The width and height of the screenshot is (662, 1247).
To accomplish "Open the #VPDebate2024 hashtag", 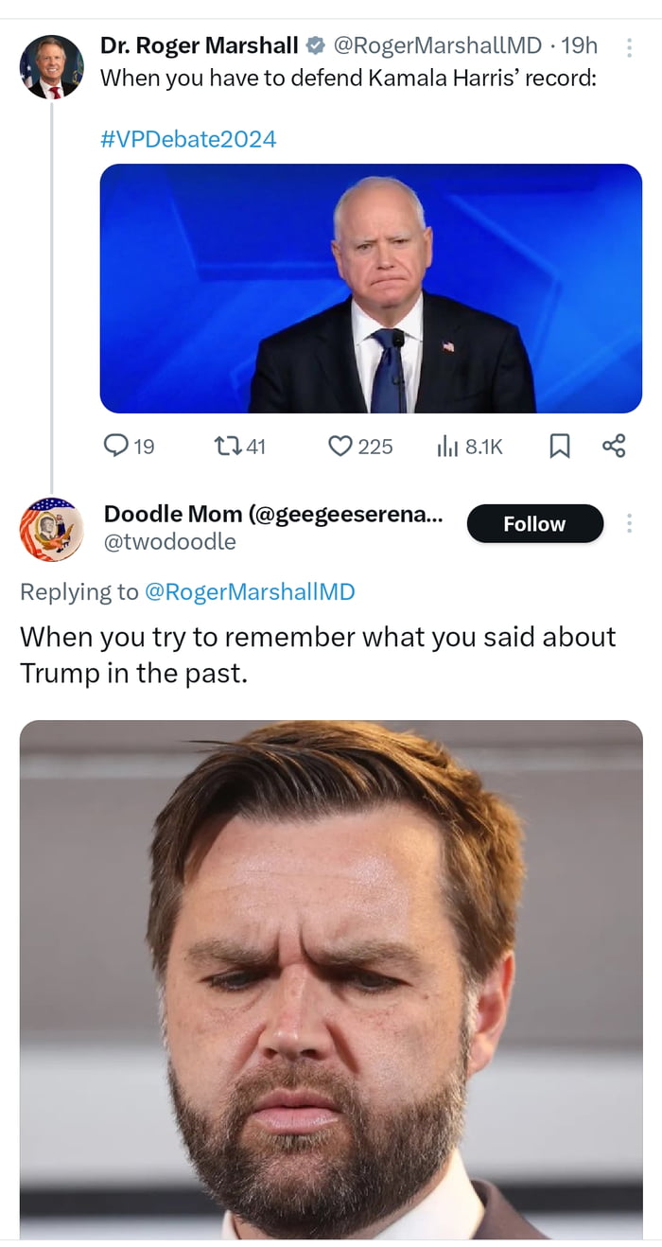I will pyautogui.click(x=188, y=139).
